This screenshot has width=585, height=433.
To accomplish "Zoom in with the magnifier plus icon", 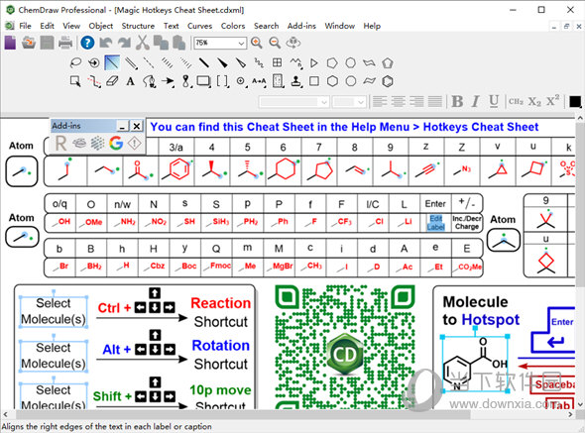I will click(x=257, y=43).
